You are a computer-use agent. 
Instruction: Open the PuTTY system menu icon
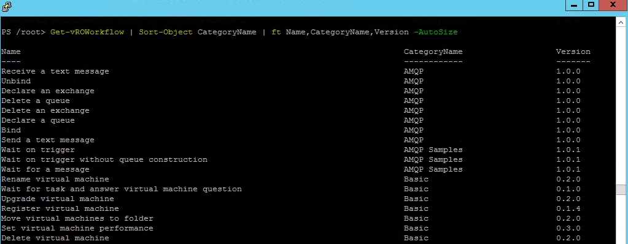[x=6, y=6]
